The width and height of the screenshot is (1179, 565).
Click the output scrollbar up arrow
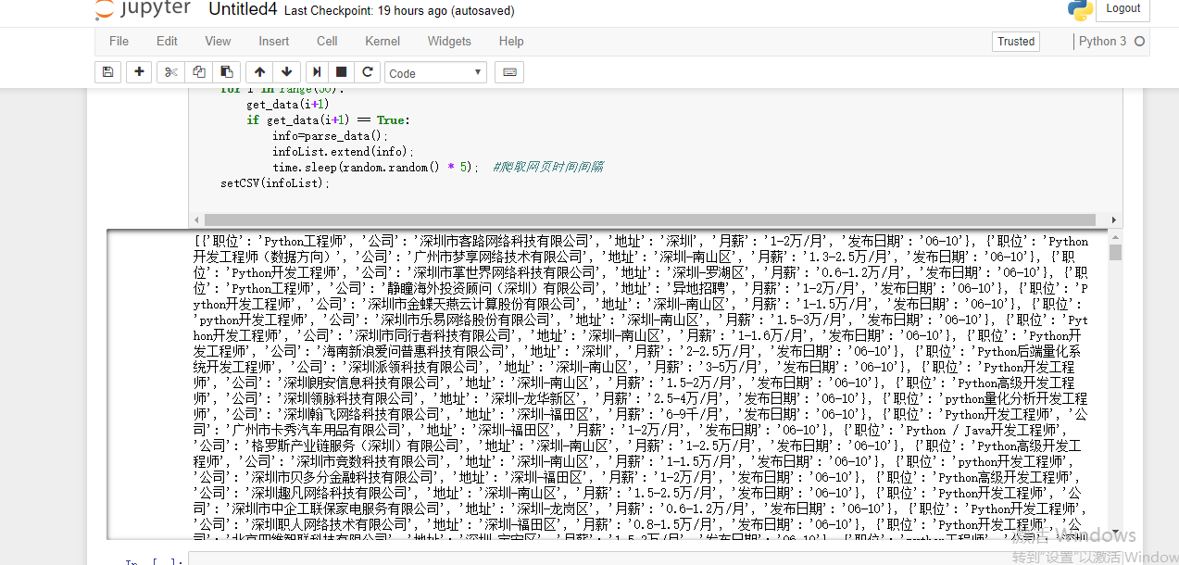(1115, 237)
